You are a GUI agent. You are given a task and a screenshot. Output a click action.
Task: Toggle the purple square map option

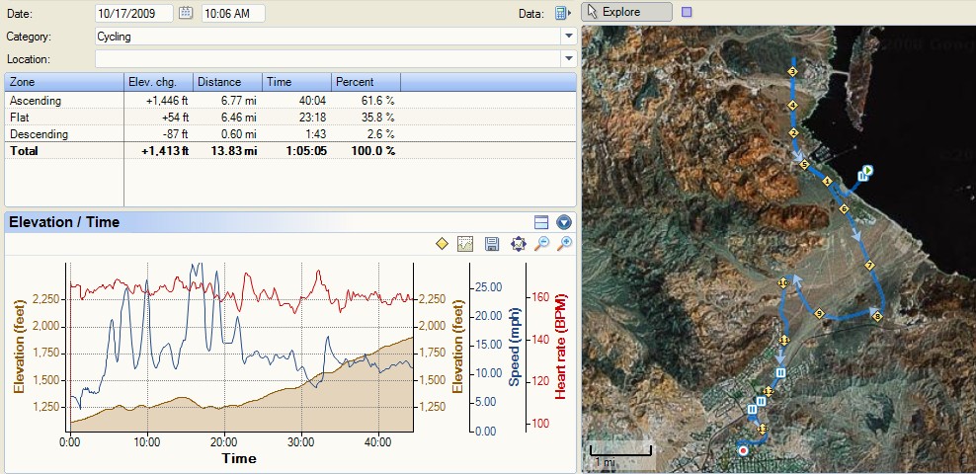point(688,13)
